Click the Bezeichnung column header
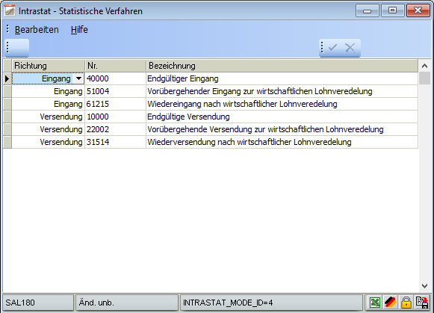Viewport: 434px width, 313px height. (x=282, y=66)
